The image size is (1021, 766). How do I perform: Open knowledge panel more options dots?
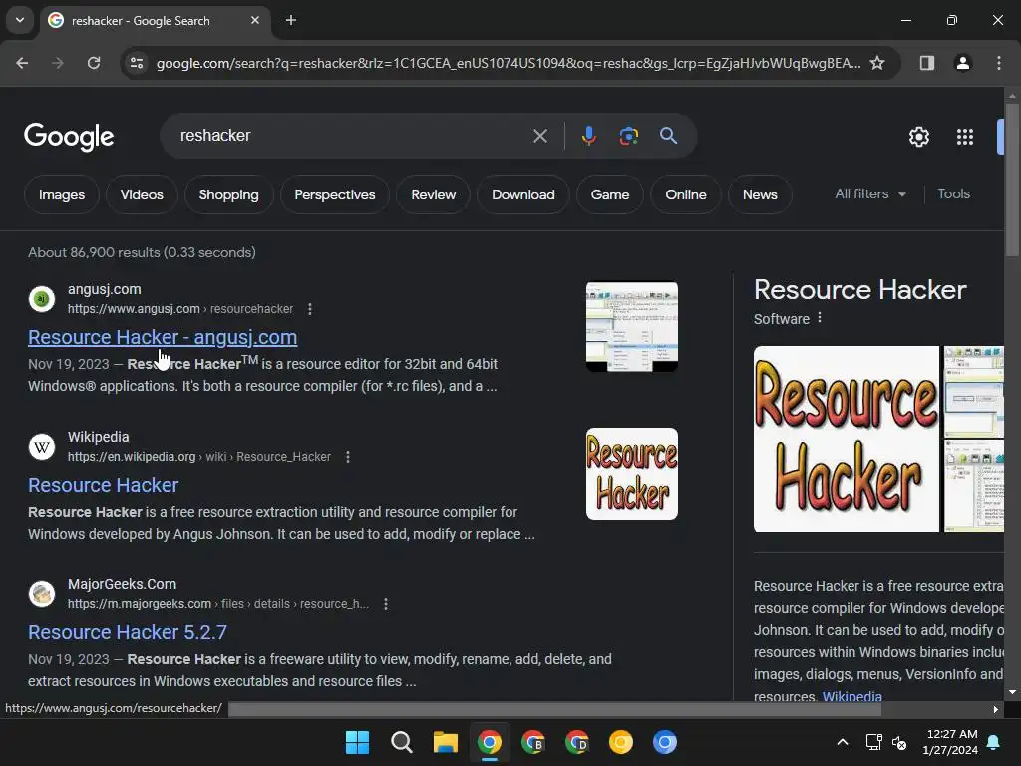coord(820,318)
